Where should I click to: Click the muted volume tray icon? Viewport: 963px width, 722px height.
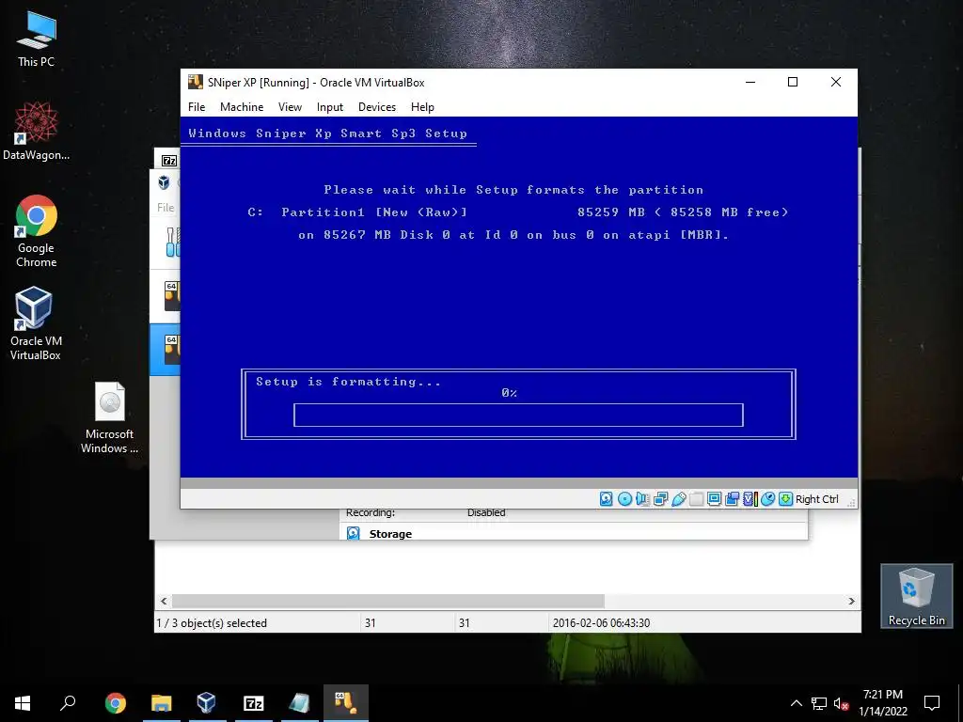pyautogui.click(x=842, y=703)
